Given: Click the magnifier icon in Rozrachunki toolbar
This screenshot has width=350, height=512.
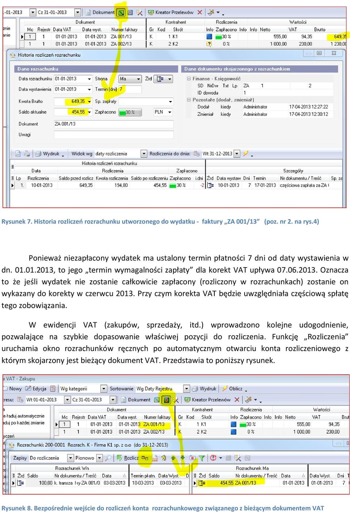Looking at the screenshot, I should (x=109, y=458).
